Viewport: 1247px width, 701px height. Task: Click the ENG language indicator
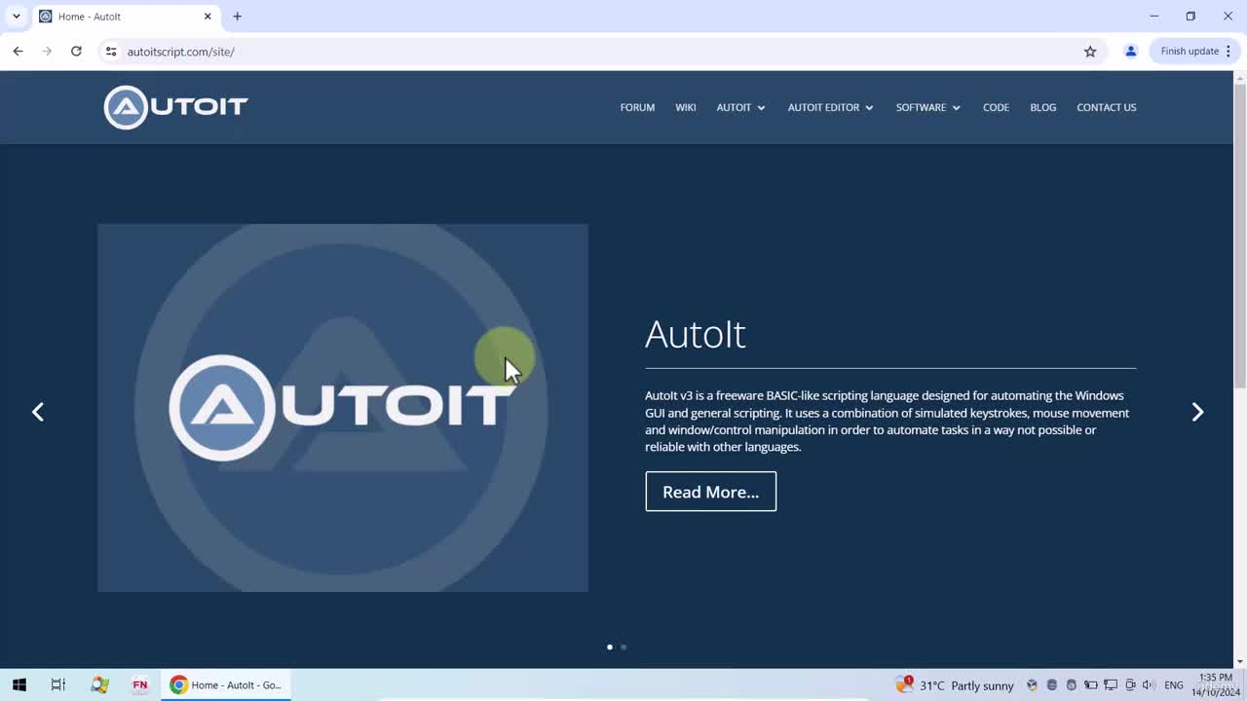(1174, 685)
